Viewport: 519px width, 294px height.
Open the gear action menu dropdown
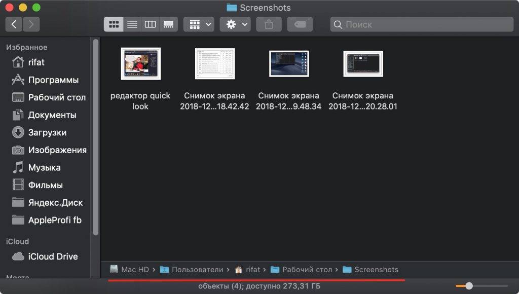[x=236, y=24]
